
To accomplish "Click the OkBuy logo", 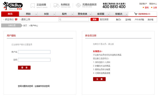I will coord(13,6).
